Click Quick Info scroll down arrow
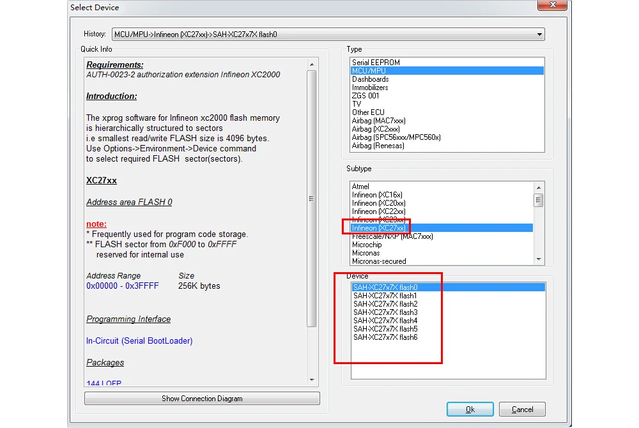 [x=312, y=380]
